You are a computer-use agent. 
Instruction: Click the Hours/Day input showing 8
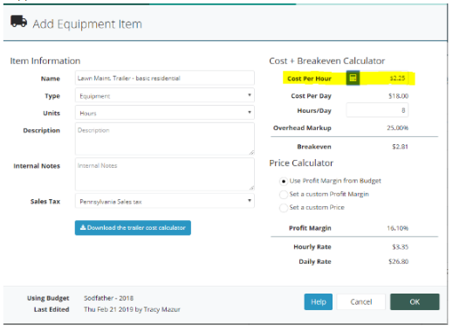(x=377, y=110)
